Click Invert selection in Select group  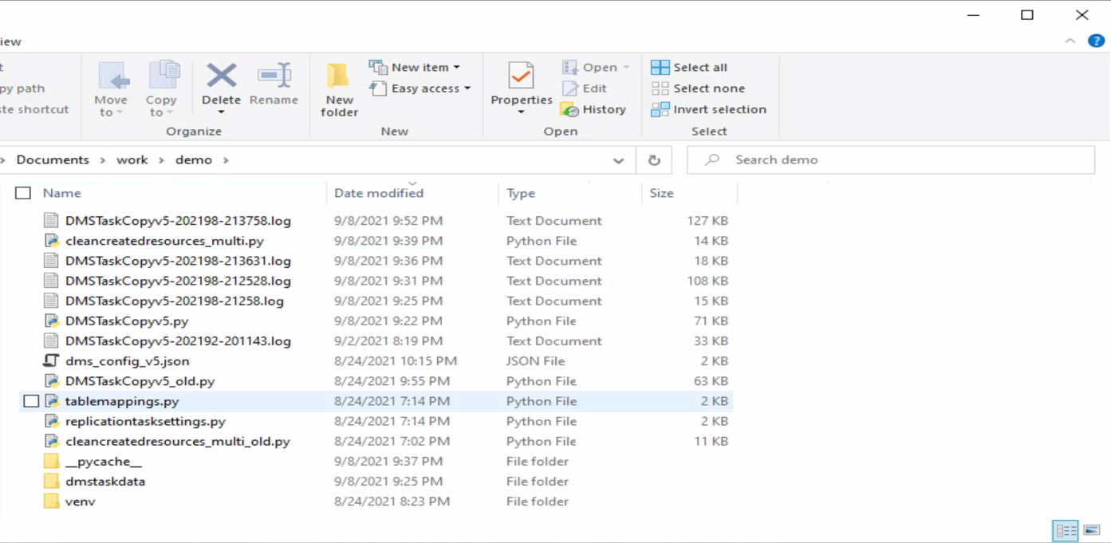click(x=709, y=109)
